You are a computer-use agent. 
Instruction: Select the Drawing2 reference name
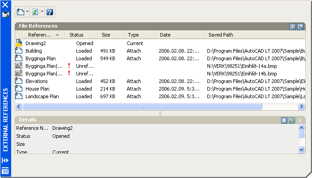pos(36,43)
